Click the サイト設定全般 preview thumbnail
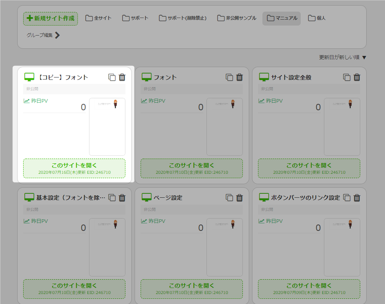The image size is (385, 304). click(342, 127)
